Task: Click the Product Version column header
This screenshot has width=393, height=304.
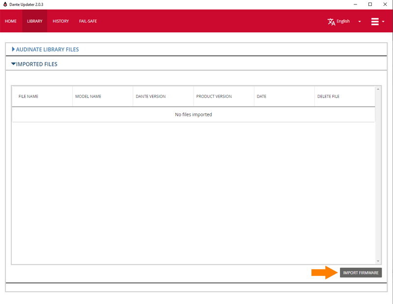Action: click(x=214, y=96)
